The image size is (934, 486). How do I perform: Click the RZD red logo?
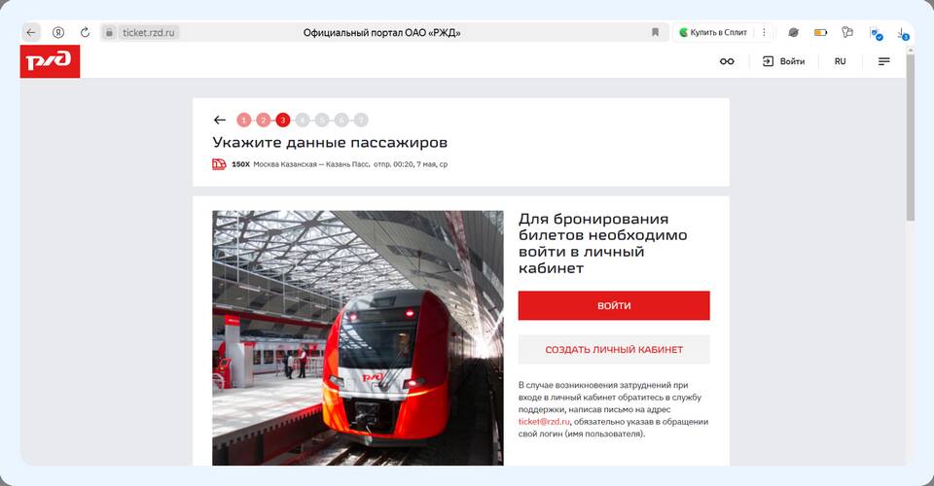click(50, 61)
